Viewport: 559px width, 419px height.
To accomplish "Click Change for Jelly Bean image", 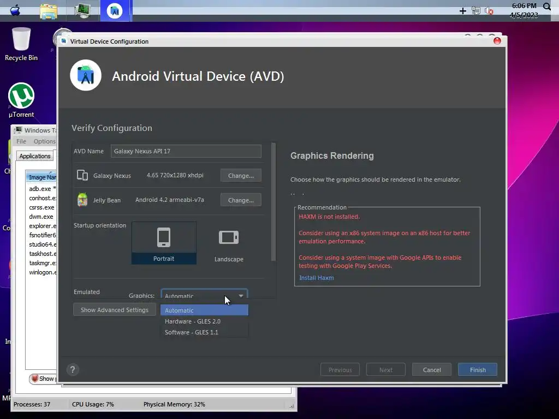I will 241,200.
